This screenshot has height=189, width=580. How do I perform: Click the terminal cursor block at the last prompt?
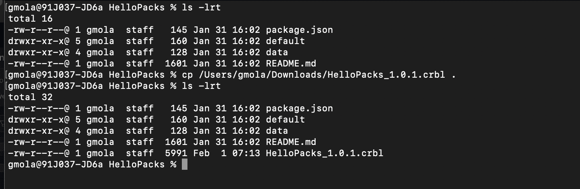(x=184, y=165)
